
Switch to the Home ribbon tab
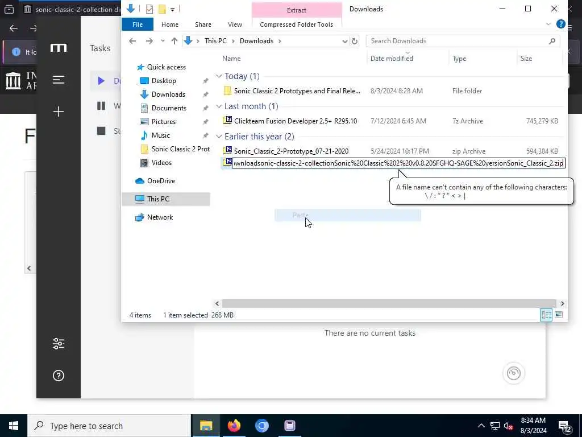(x=169, y=24)
